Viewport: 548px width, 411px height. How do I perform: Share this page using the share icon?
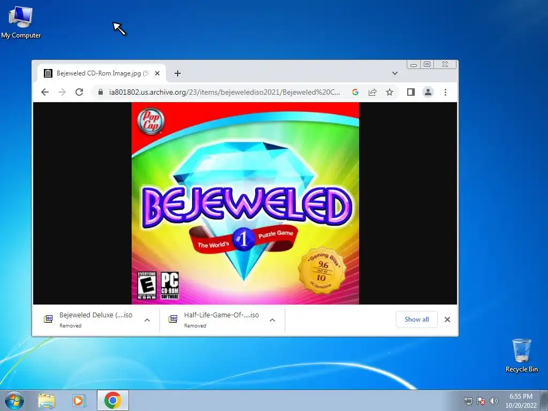[372, 92]
